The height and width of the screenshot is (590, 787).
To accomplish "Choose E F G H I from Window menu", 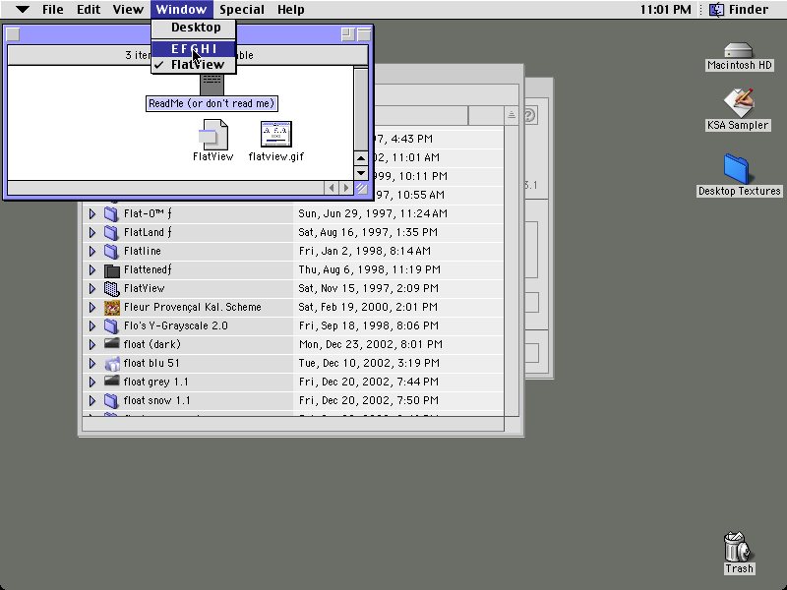I will (194, 48).
